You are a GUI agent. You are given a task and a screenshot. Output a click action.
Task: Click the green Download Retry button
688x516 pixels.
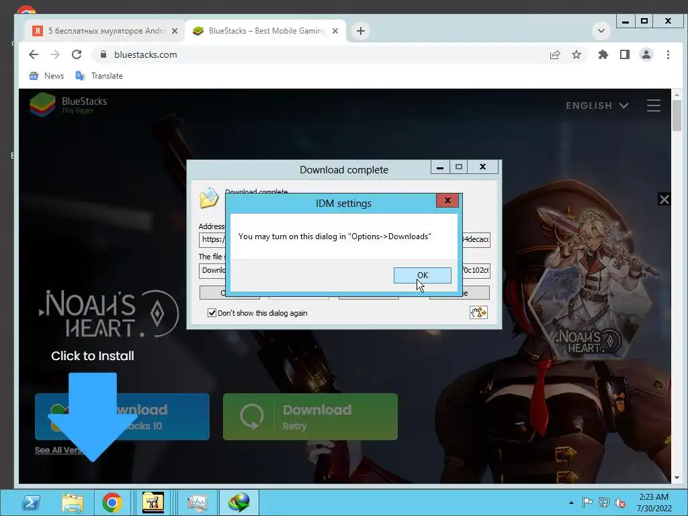point(310,417)
